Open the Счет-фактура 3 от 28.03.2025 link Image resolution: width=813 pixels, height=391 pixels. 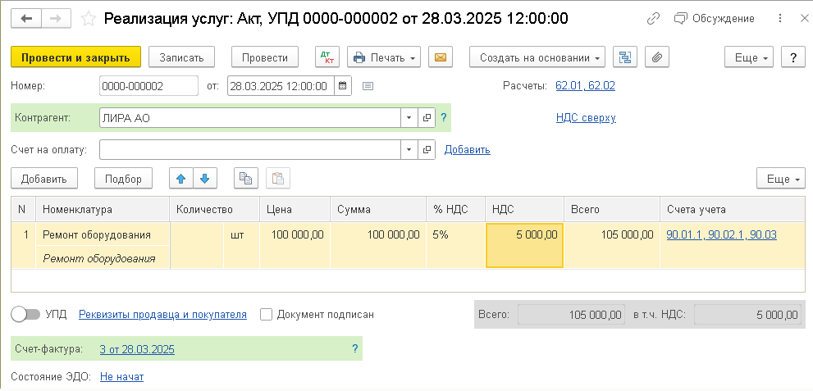point(137,349)
